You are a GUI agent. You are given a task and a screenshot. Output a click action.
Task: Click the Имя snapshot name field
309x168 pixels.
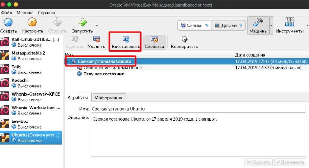[x=198, y=109]
